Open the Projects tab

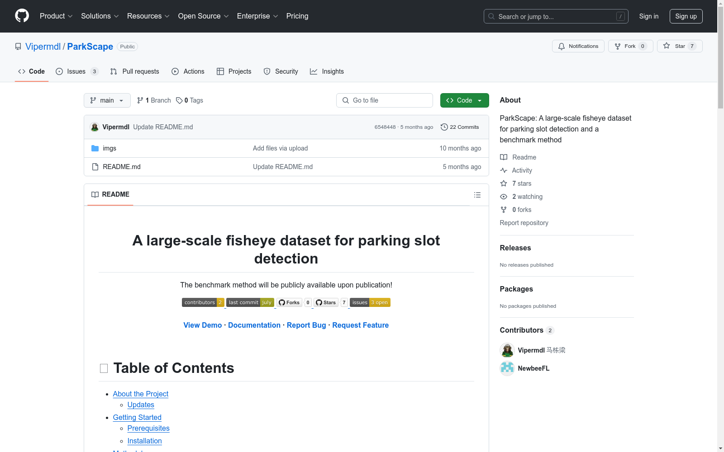point(234,71)
